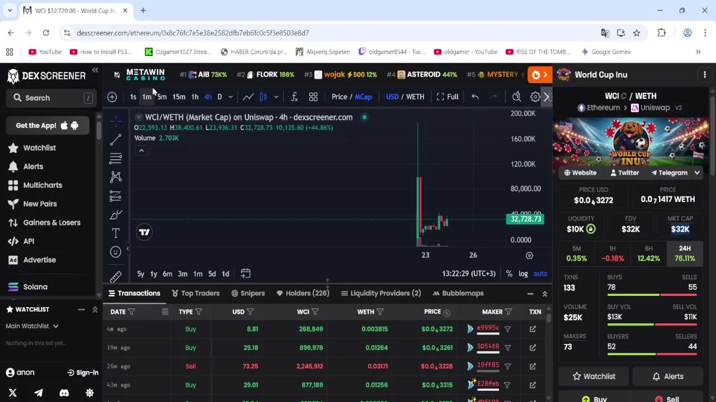Open the chart layout grid selector
Screen dimensions: 716x402
point(313,97)
